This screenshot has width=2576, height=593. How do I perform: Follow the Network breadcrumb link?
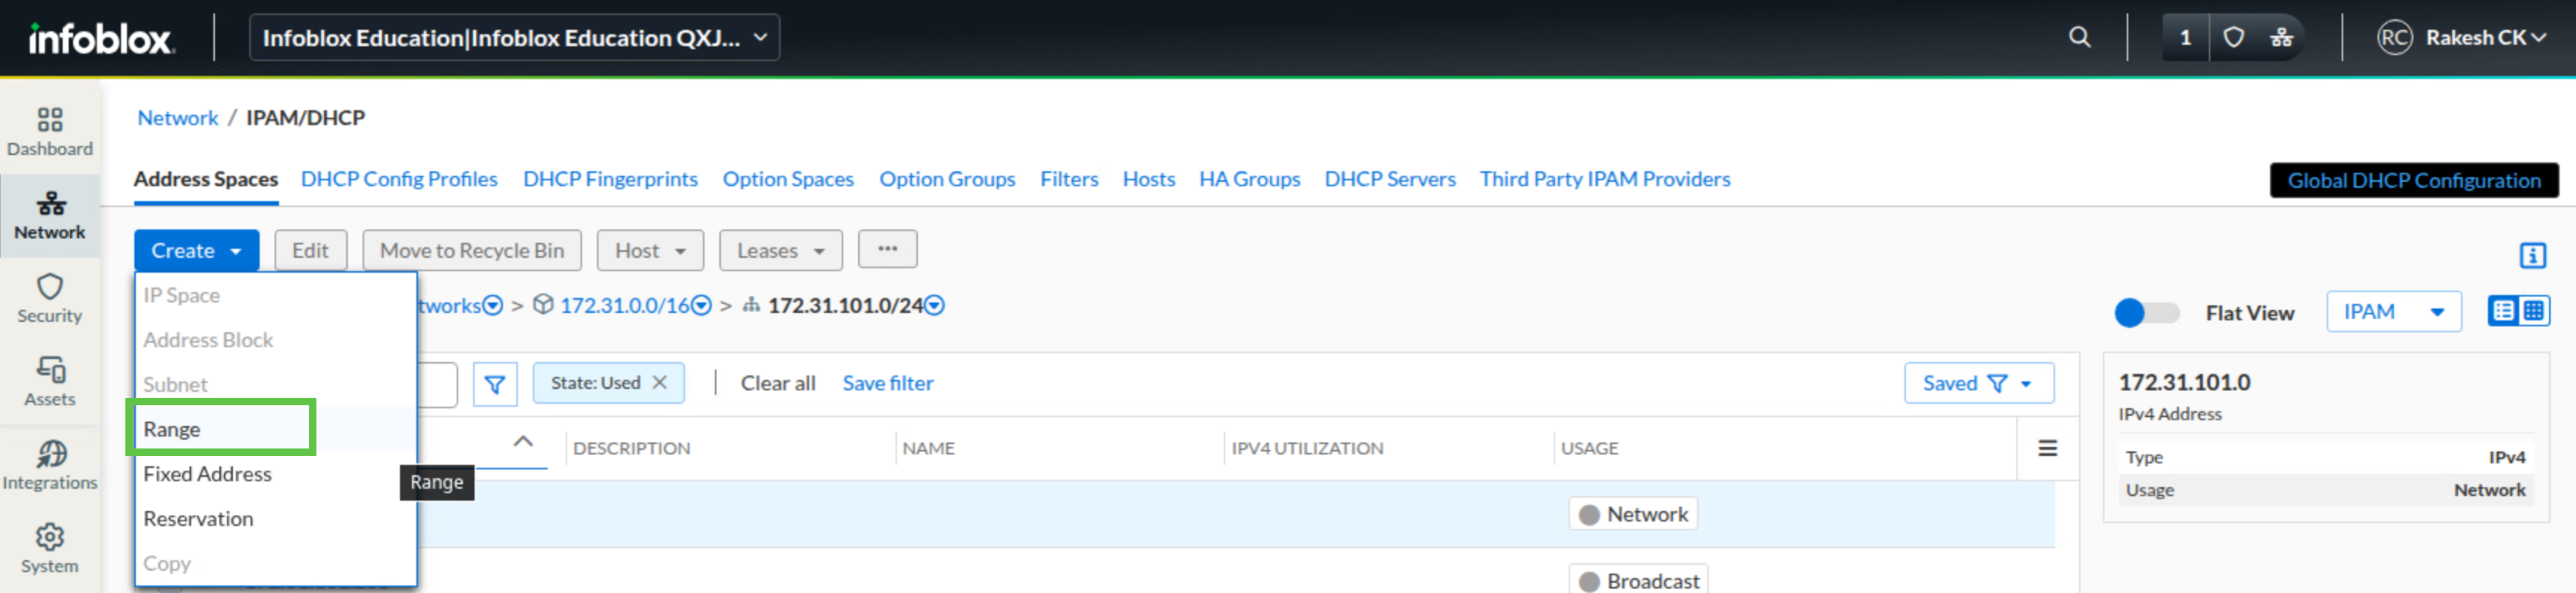click(x=178, y=118)
